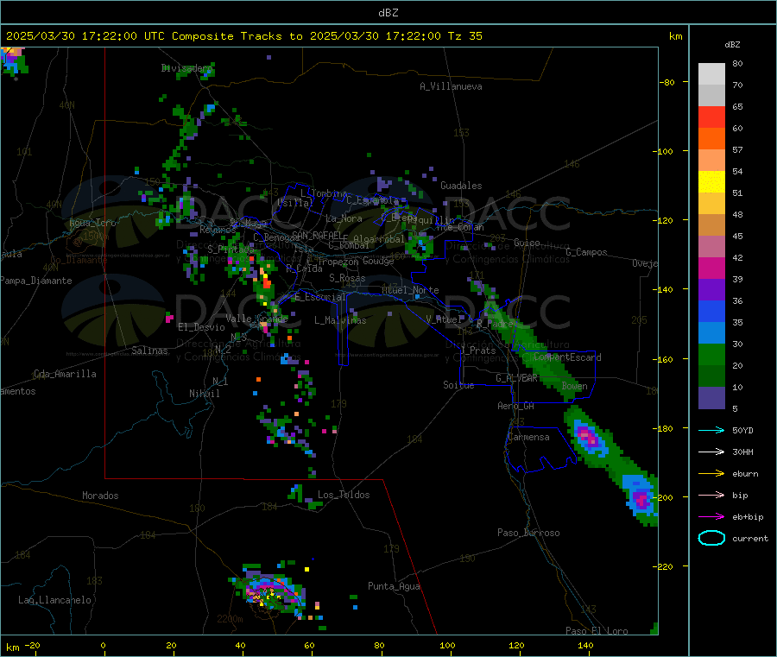777x657 pixels.
Task: Click the eb+bip magenta arrow icon
Action: click(x=711, y=517)
